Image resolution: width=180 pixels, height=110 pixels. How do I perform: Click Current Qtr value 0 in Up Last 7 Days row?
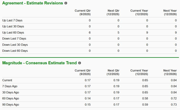pos(90,20)
